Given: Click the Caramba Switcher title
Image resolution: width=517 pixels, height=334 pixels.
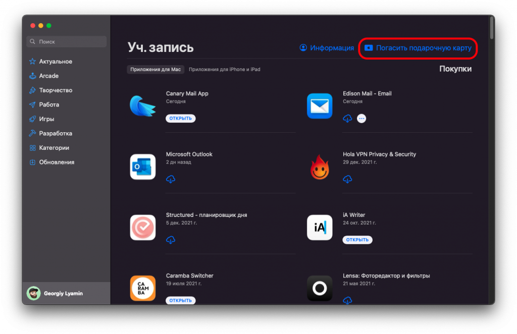Looking at the screenshot, I should [190, 275].
